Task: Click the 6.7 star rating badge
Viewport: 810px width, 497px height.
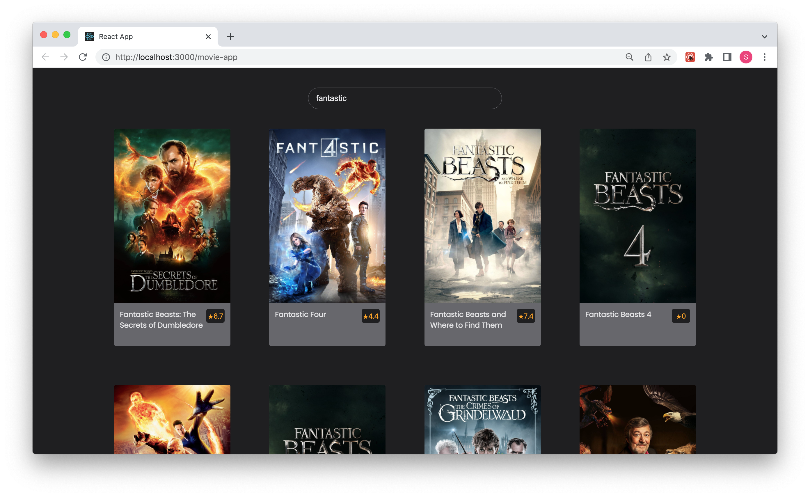Action: click(x=215, y=316)
